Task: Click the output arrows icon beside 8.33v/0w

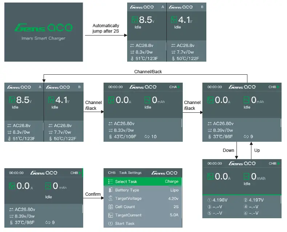Action: (x=110, y=130)
